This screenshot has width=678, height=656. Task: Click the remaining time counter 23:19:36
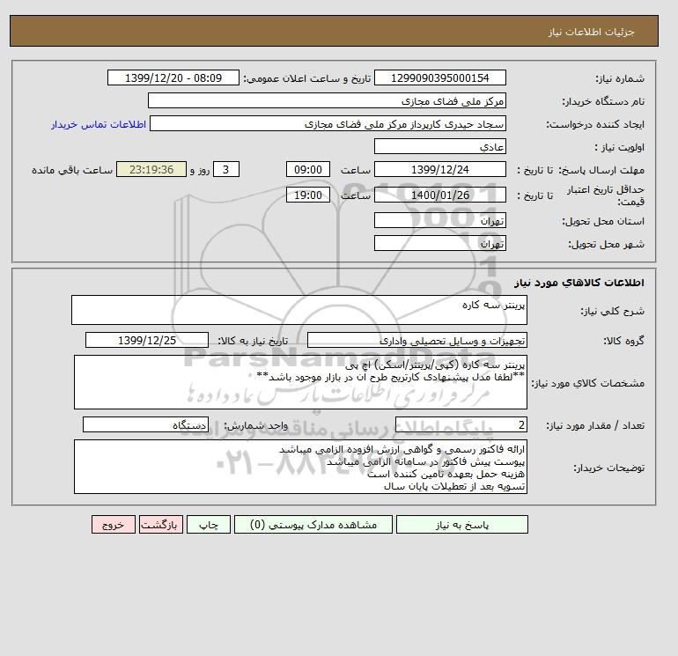pyautogui.click(x=151, y=170)
